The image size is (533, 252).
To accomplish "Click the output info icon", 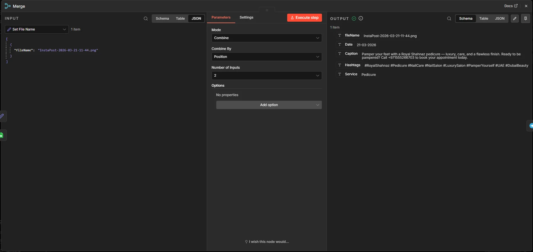I will 361,19.
